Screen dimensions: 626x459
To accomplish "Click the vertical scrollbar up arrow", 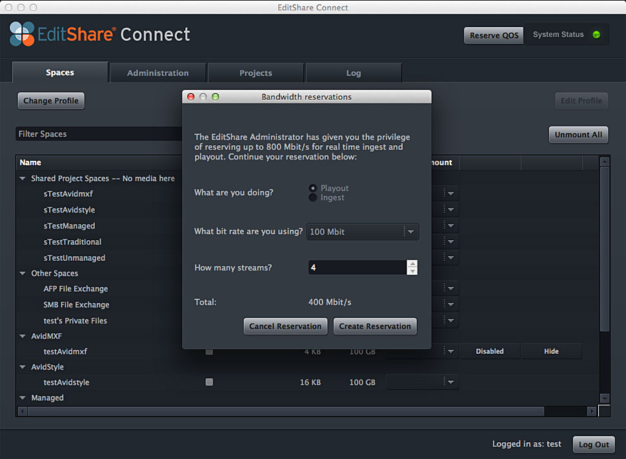I will click(x=605, y=162).
